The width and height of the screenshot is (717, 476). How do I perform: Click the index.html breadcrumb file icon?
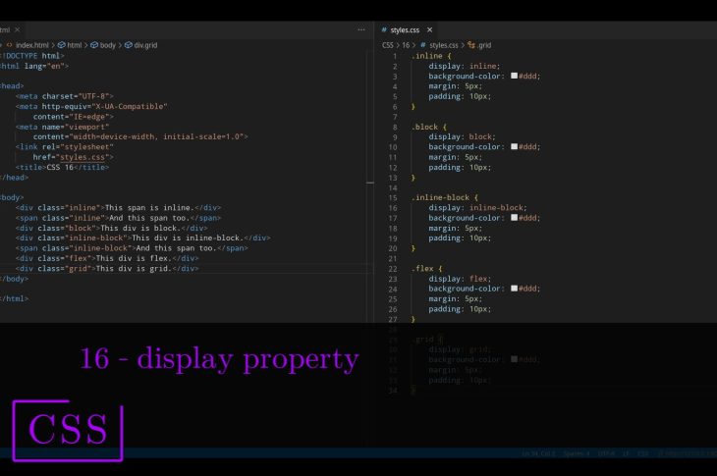coord(10,45)
